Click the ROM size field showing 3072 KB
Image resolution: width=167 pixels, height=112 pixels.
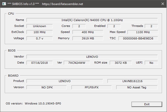tap(121, 63)
